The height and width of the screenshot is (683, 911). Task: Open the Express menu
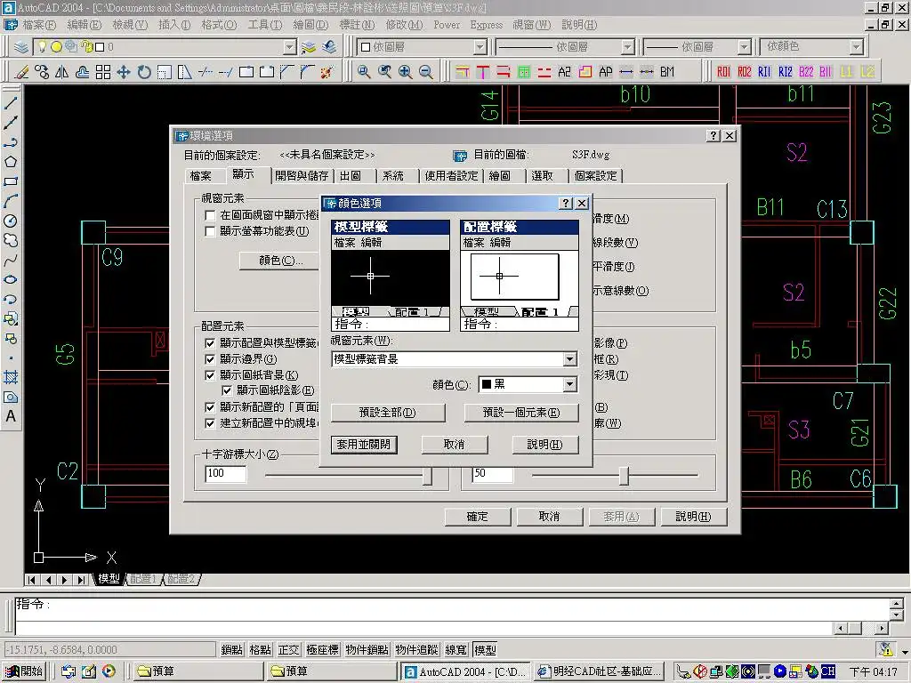tap(487, 25)
